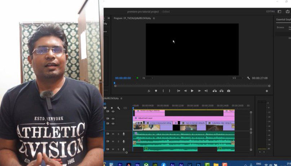Toggle sync lock on top video track
Image resolution: width=291 pixels, height=166 pixels.
108,111
